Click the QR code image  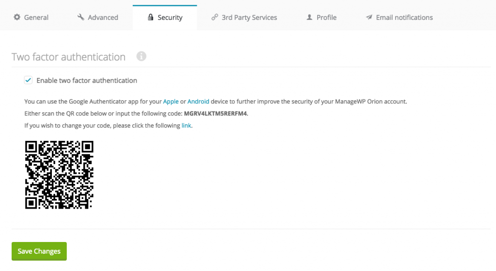coord(59,175)
